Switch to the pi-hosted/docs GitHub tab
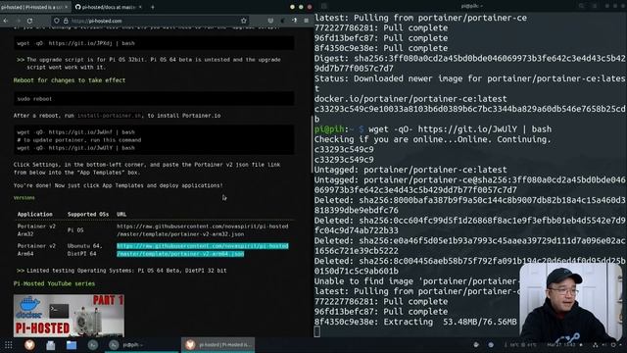This screenshot has width=627, height=353. tap(109, 7)
